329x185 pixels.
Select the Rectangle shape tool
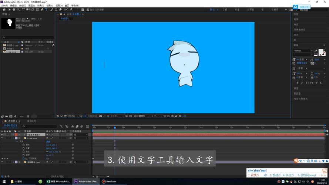coord(37,10)
